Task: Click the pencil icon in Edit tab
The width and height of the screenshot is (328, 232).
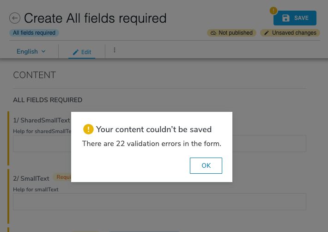Action: [x=75, y=52]
